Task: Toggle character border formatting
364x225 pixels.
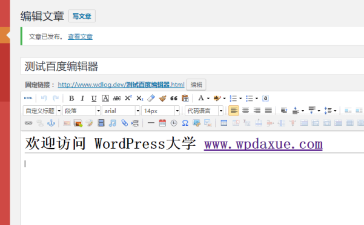Action: point(105,98)
